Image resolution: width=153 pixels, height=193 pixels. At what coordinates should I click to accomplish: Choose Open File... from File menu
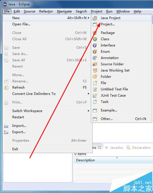coord(47,24)
